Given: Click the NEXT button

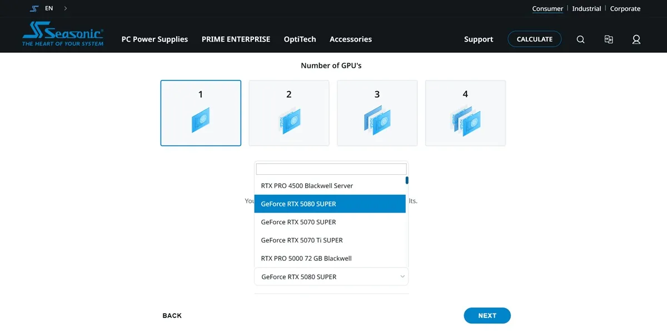Looking at the screenshot, I should (x=487, y=316).
